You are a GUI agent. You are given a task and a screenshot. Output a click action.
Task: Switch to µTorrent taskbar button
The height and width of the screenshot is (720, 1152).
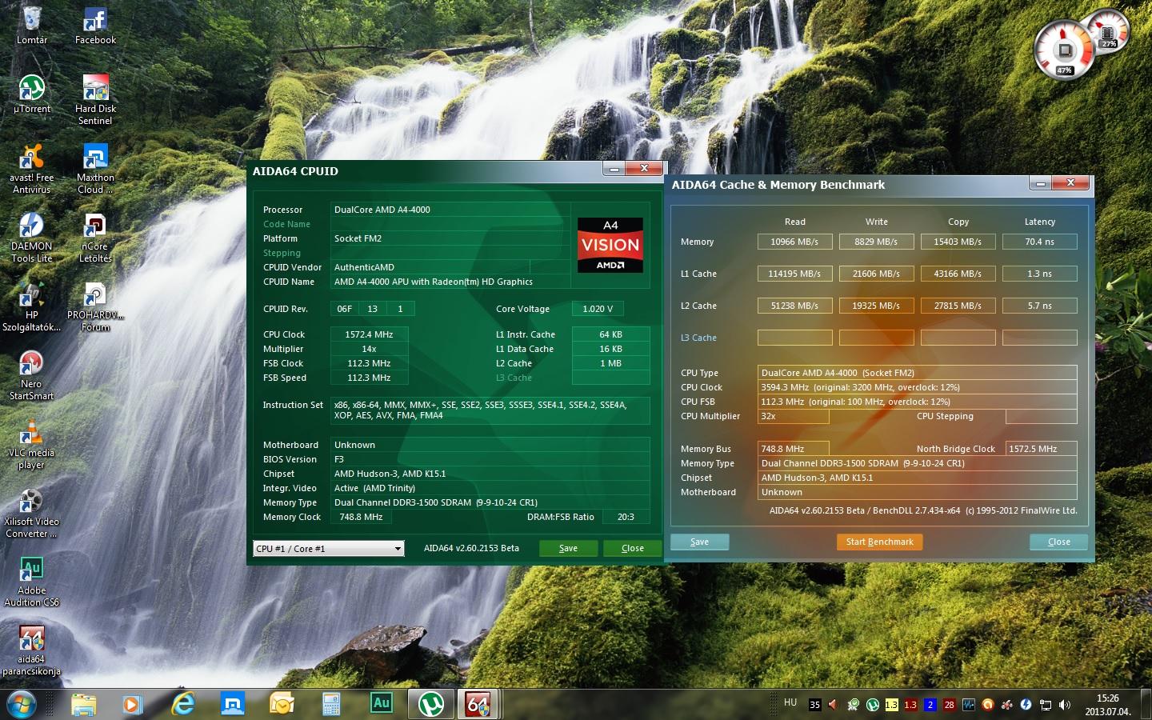(x=431, y=704)
